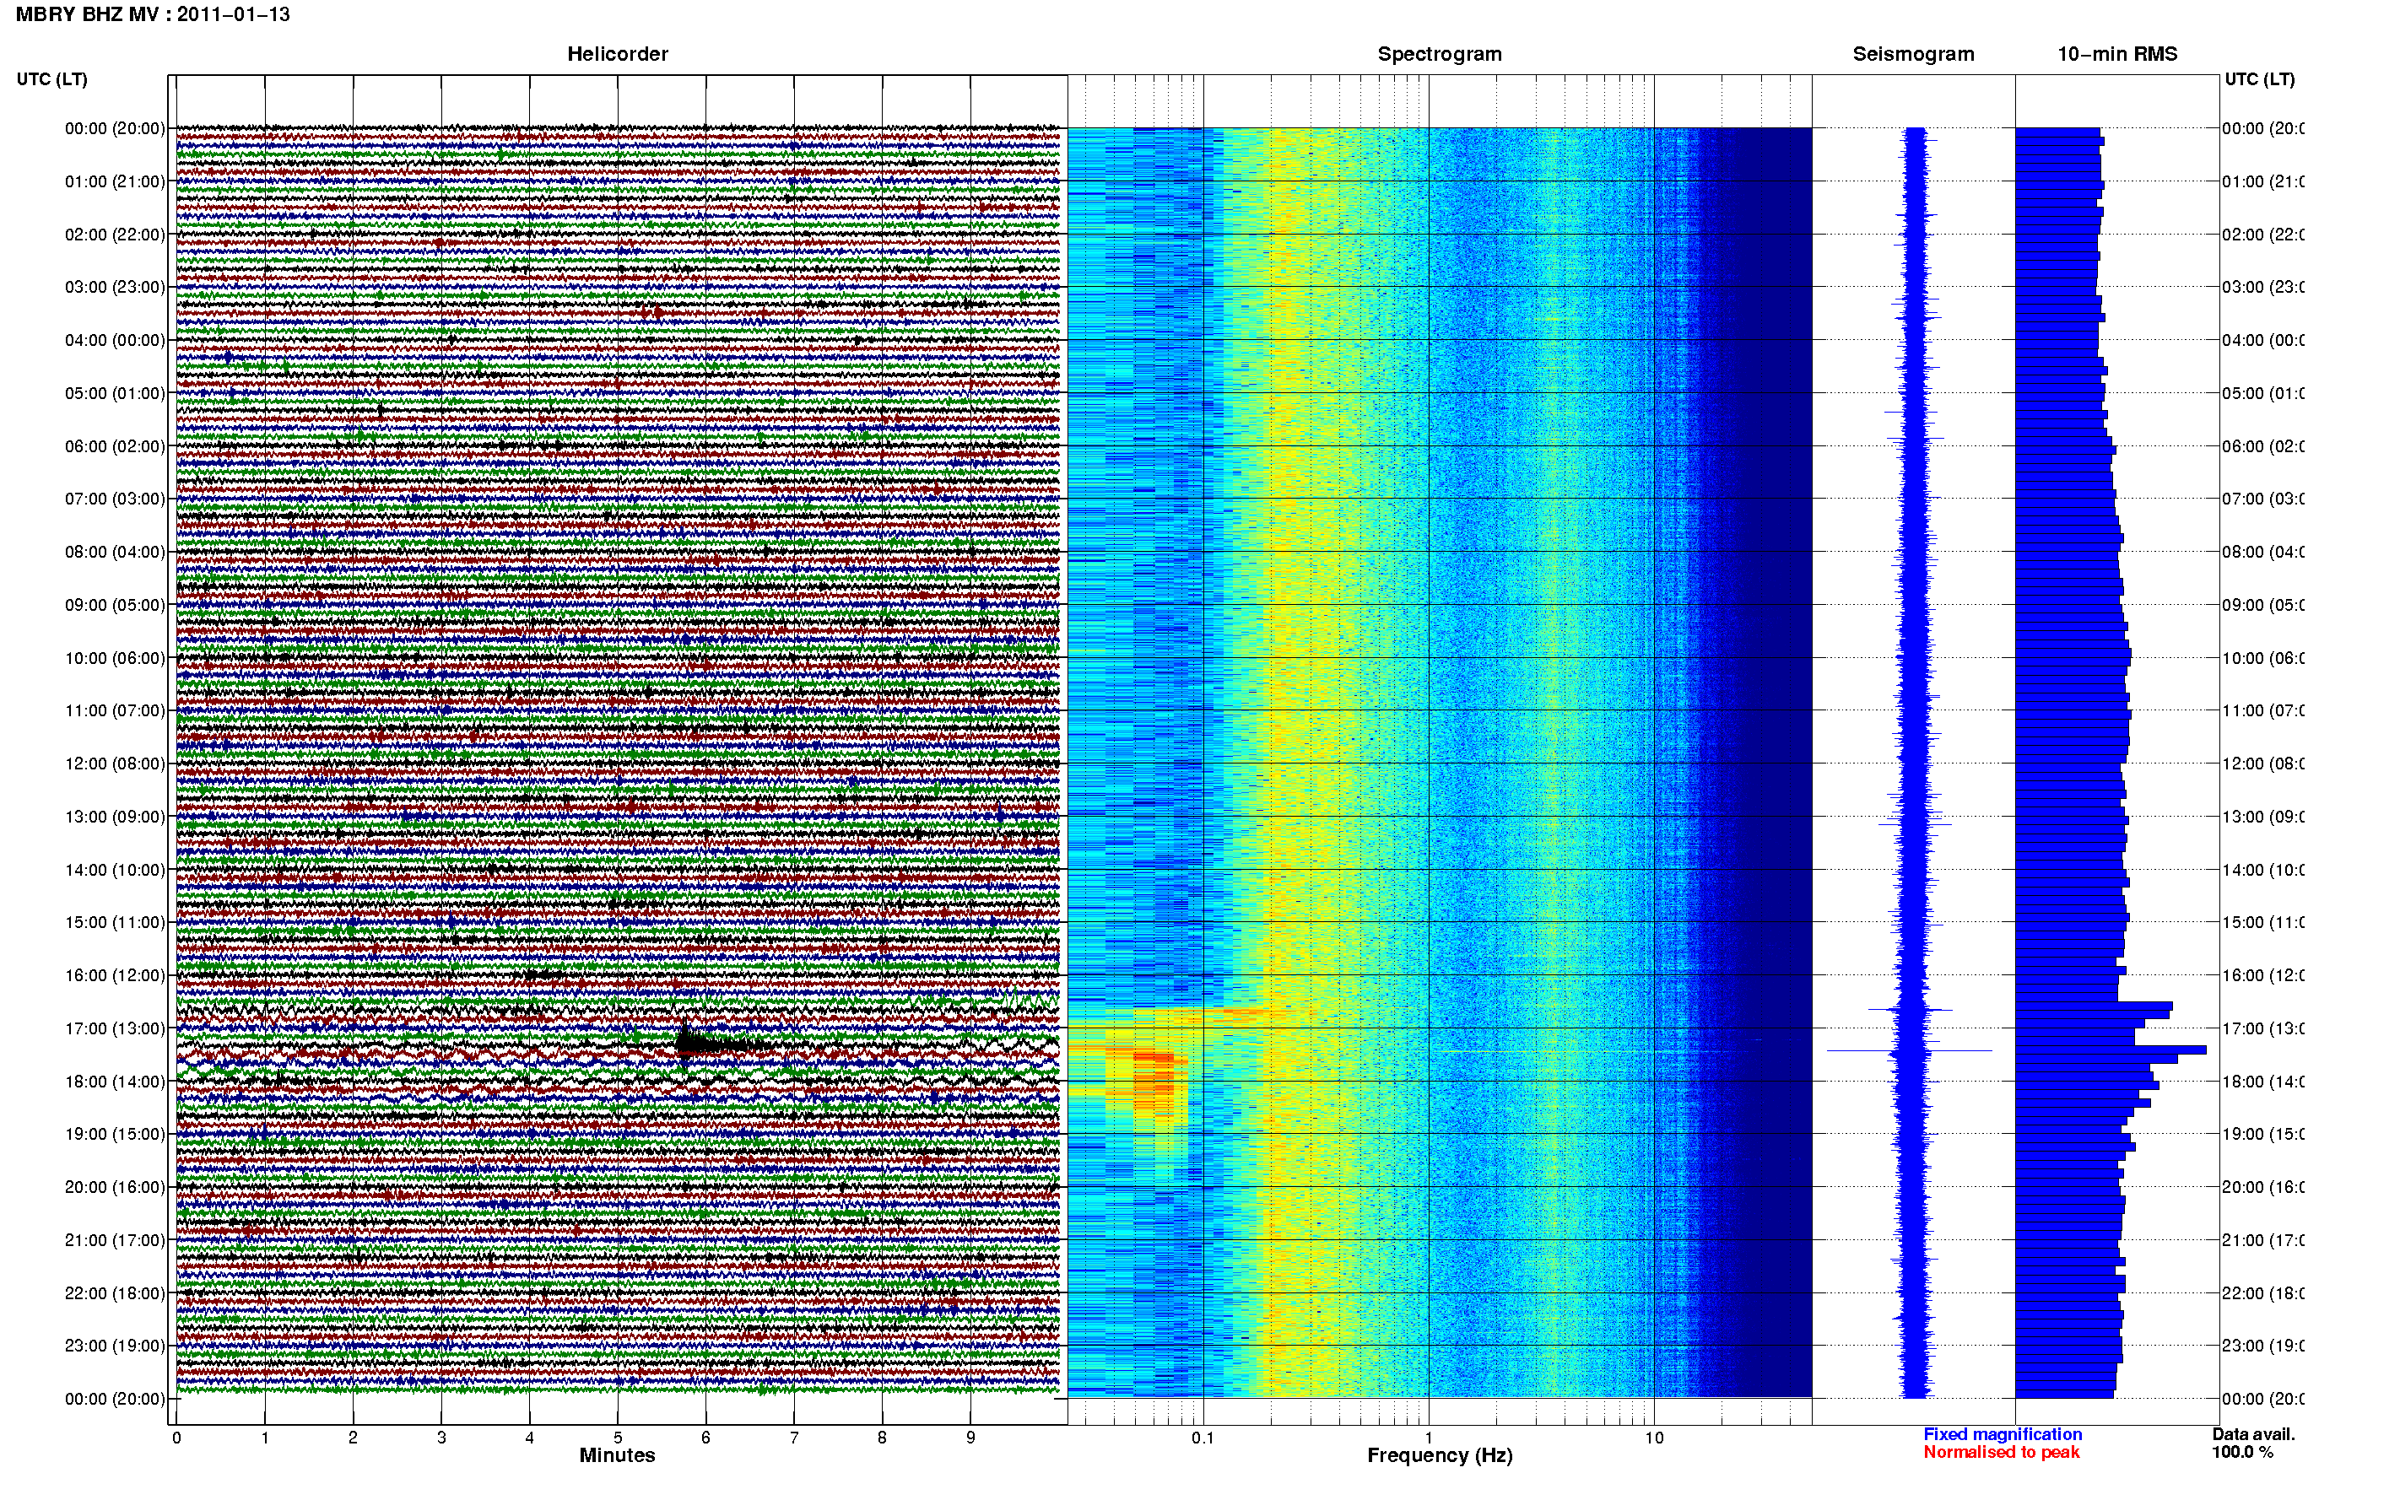Click the left time label '12:00 (08:00)'
Viewport: 2400px width, 1500px height.
tap(115, 763)
